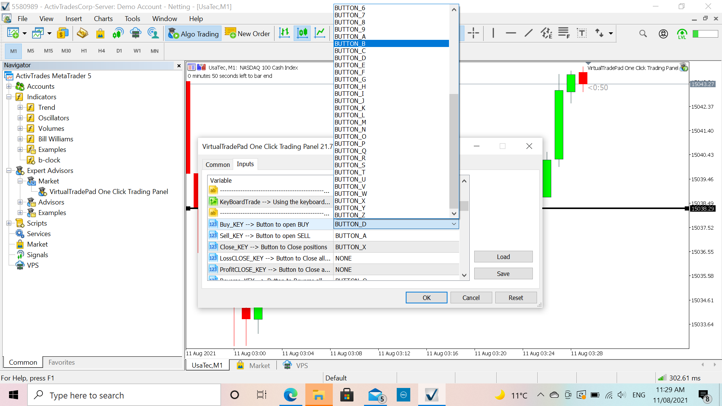722x406 pixels.
Task: Collapse the Indicators tree node
Action: click(9, 97)
